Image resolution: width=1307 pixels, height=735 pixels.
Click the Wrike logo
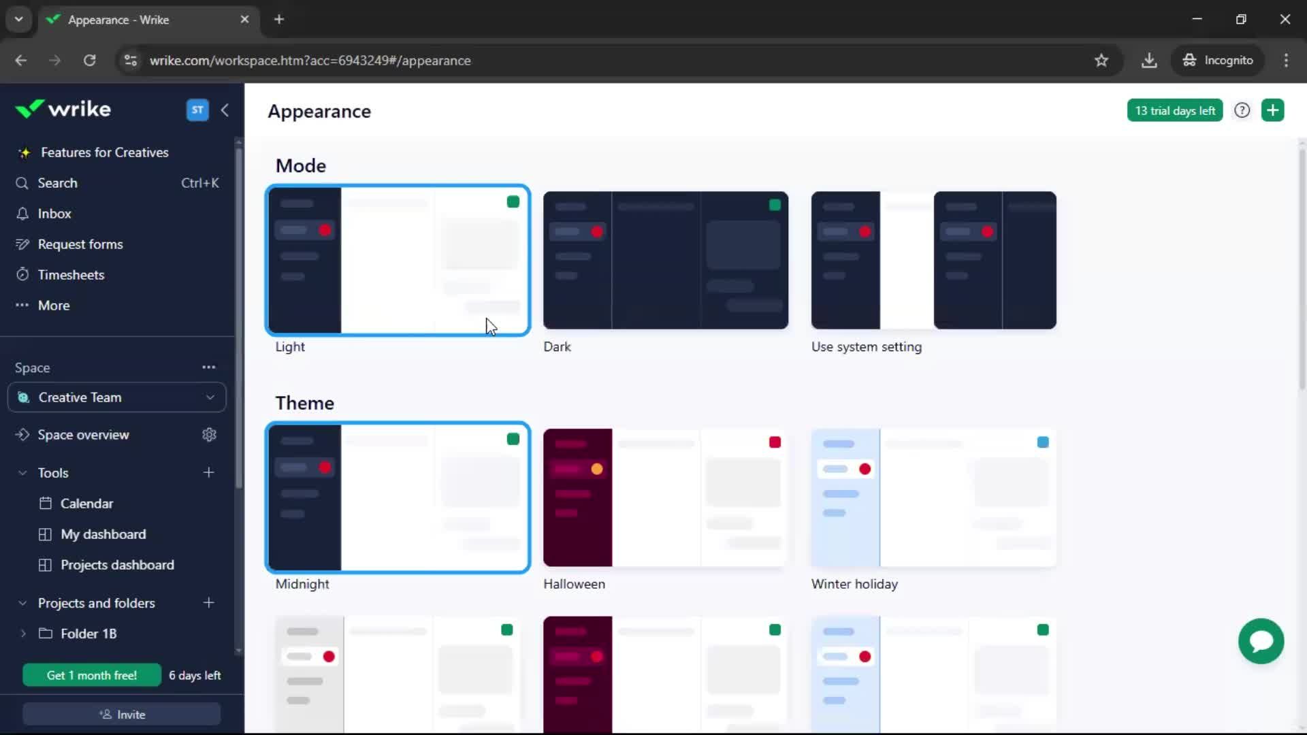tap(63, 109)
